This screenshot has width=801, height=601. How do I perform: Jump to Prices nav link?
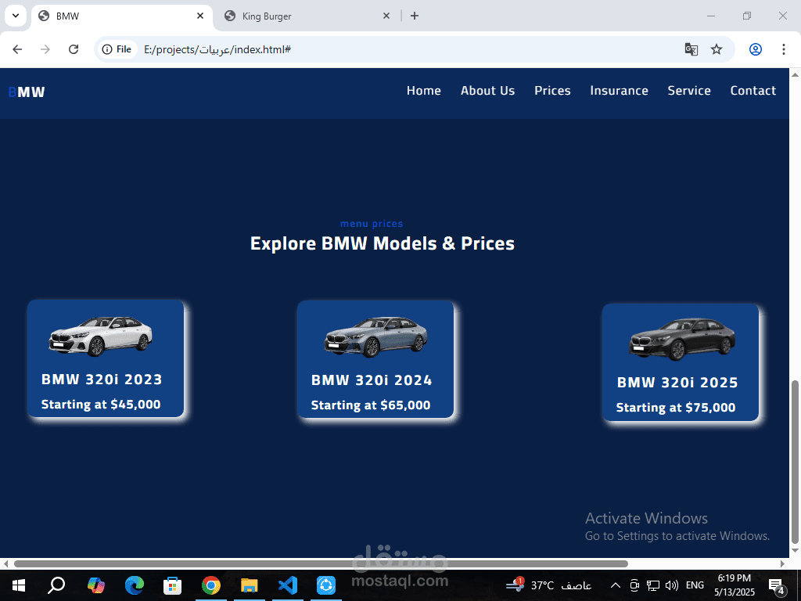552,91
